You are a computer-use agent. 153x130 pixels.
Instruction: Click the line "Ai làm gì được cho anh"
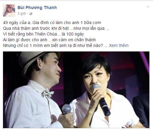[49, 40]
